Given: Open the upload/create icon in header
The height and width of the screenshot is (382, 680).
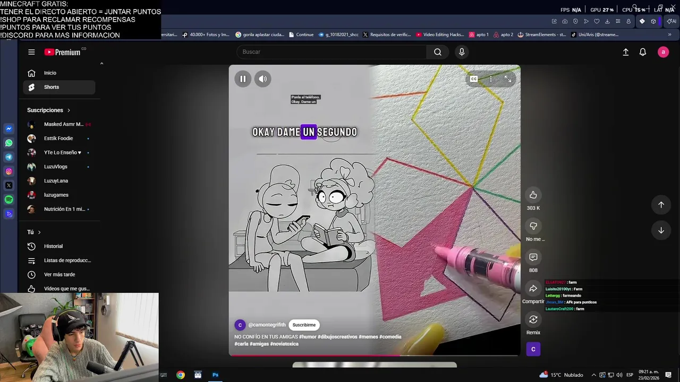Looking at the screenshot, I should tap(626, 52).
